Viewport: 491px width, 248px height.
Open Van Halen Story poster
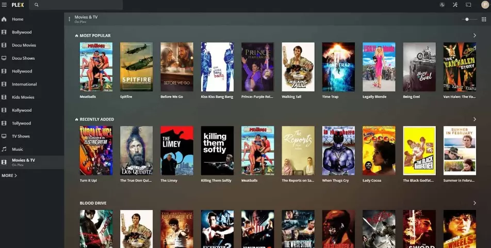[460, 67]
